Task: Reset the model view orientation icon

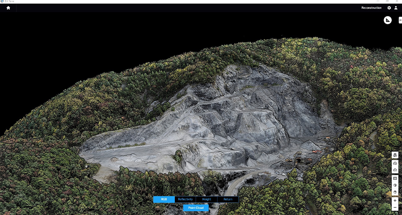Action: tap(395, 155)
